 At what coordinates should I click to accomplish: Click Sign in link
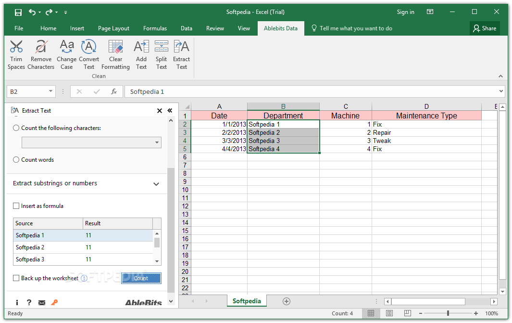point(406,12)
